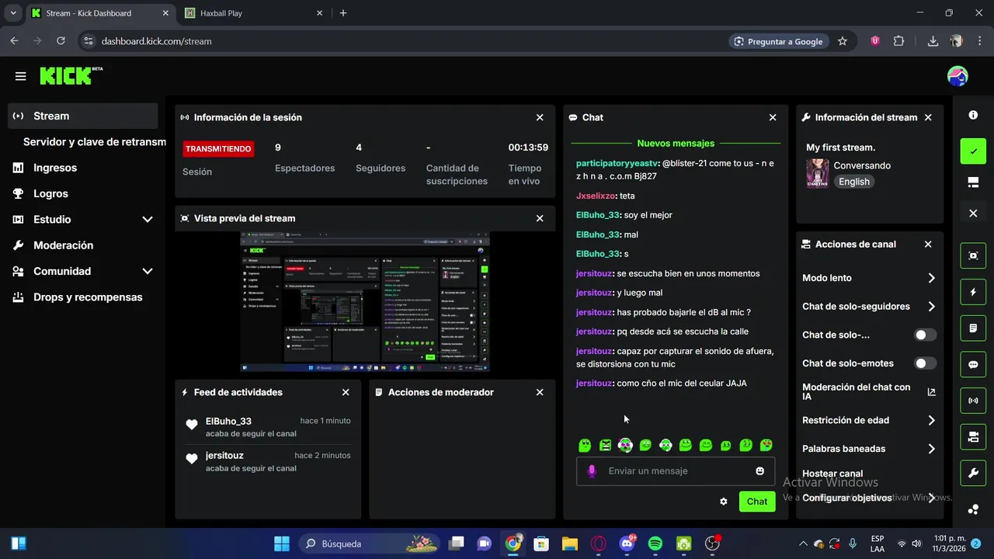Click the taskbar Búsqueda search box

tap(369, 543)
